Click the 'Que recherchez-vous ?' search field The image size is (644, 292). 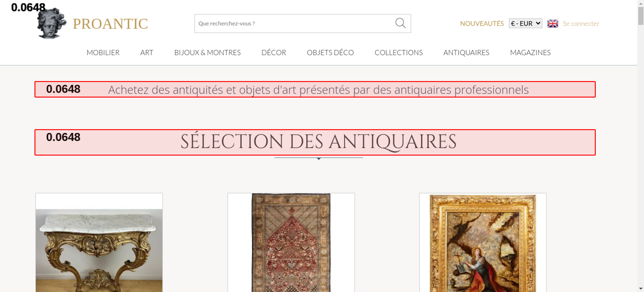click(293, 23)
